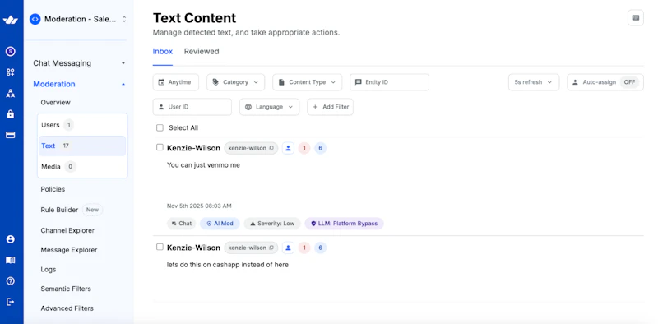Expand the Chat Messaging section
This screenshot has height=324, width=658.
(x=79, y=63)
